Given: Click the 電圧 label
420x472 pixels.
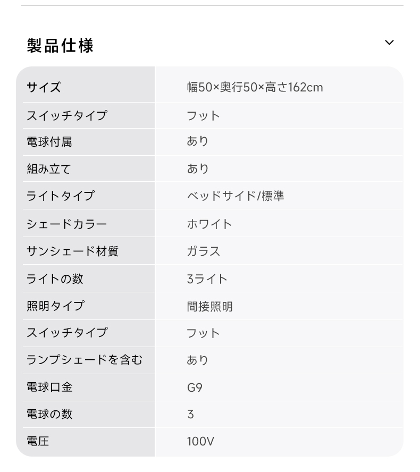Looking at the screenshot, I should point(38,441).
